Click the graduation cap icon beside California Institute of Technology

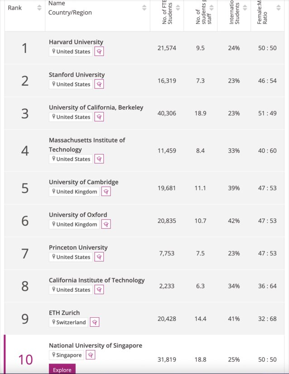99,289
